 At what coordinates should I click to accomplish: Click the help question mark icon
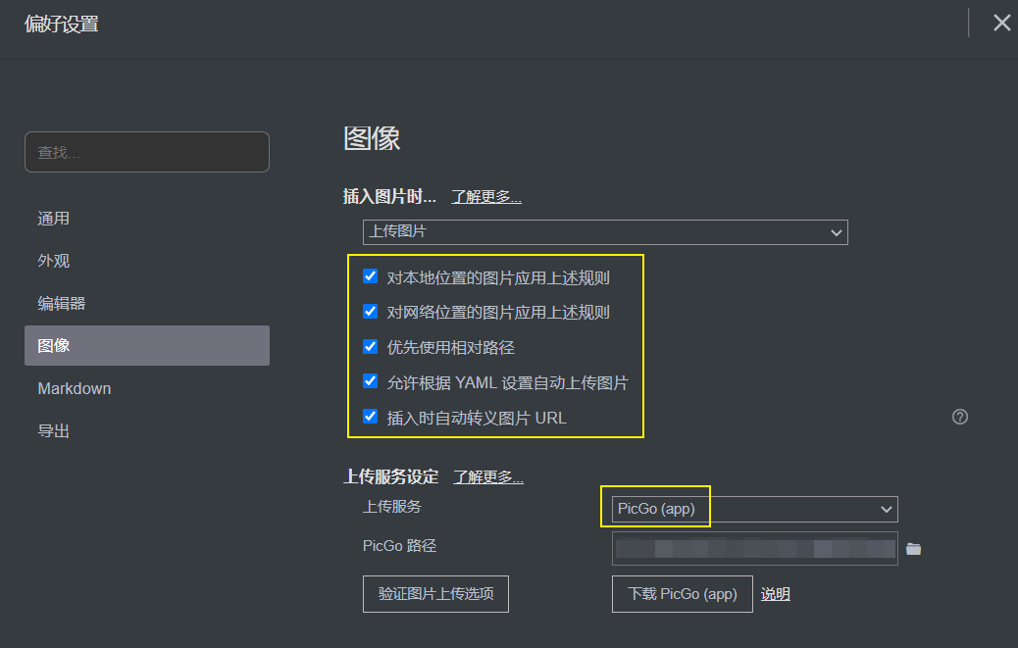960,417
